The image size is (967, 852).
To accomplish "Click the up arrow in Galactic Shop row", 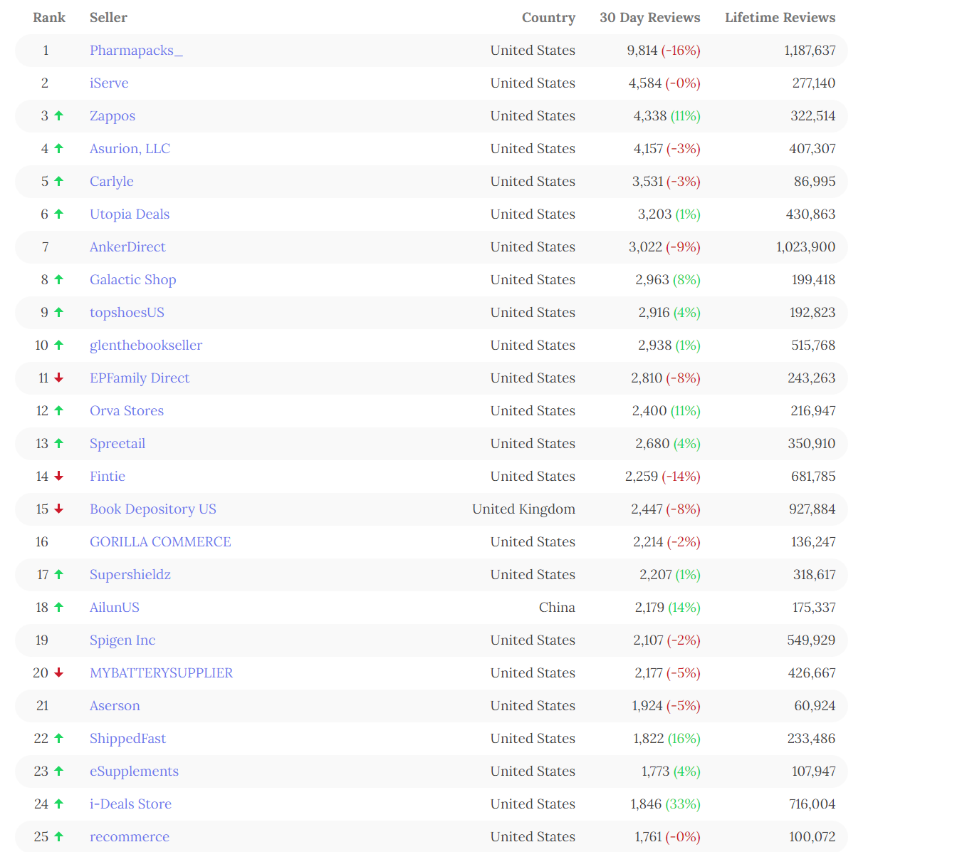I will coord(59,279).
